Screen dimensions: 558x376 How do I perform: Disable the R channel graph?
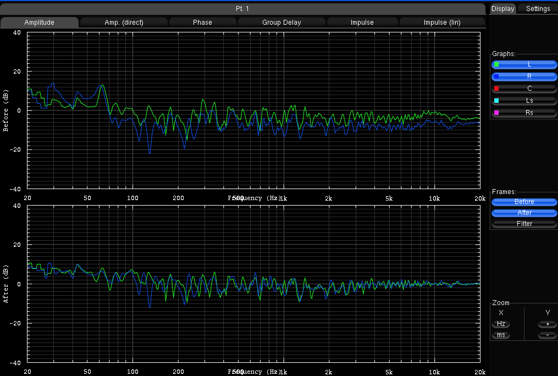[x=529, y=76]
